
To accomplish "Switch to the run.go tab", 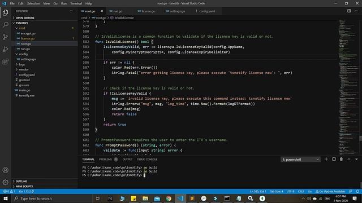I will point(118,11).
